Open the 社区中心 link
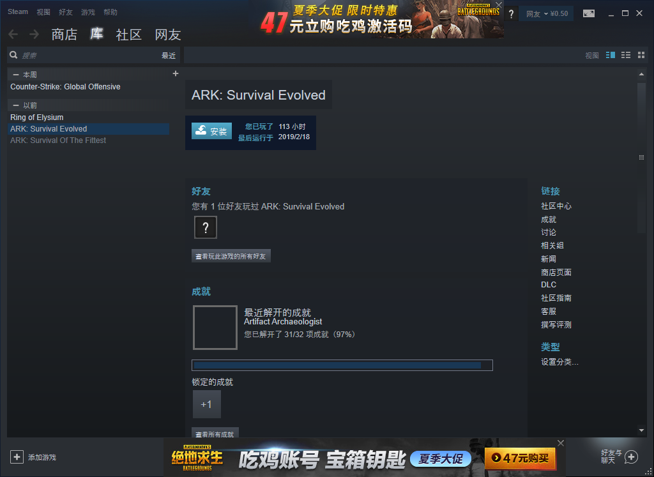654x477 pixels. pos(556,206)
